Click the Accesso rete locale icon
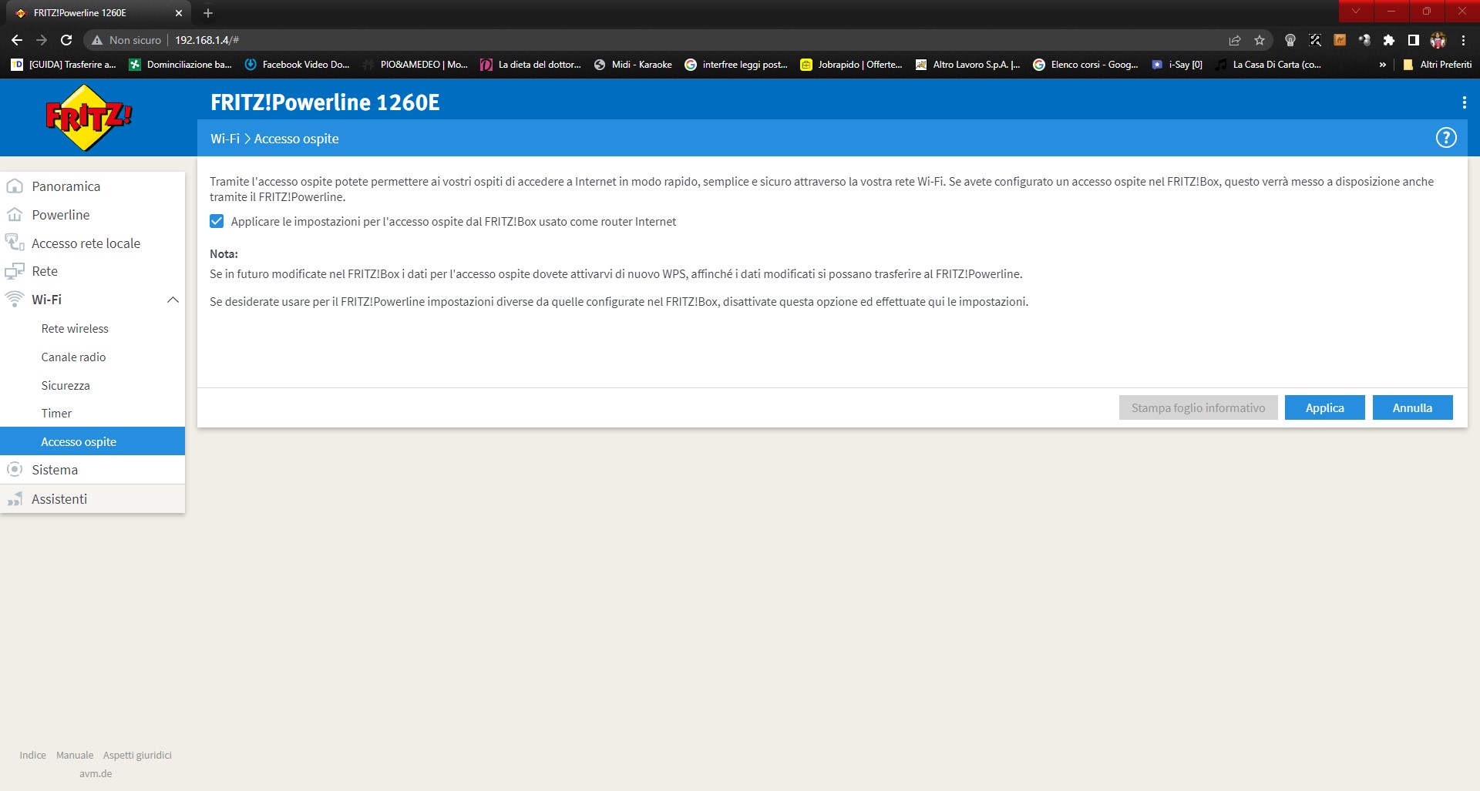 click(15, 243)
